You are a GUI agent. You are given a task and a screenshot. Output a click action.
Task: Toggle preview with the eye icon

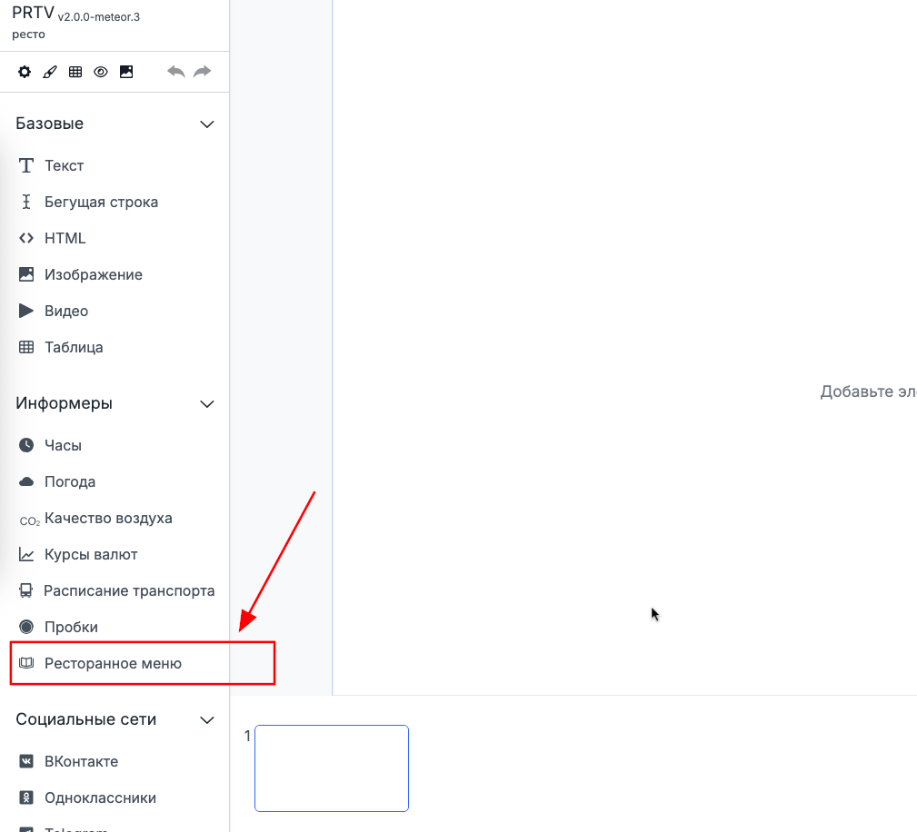(101, 72)
